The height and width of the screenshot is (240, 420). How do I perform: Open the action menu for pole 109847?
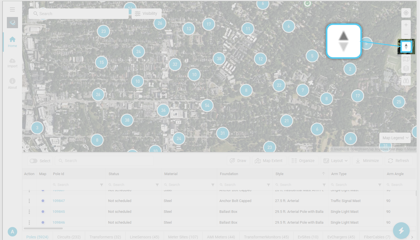(29, 201)
